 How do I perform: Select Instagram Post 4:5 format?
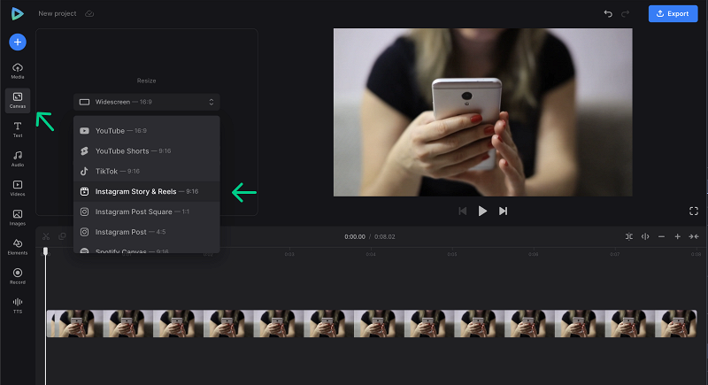pos(147,232)
